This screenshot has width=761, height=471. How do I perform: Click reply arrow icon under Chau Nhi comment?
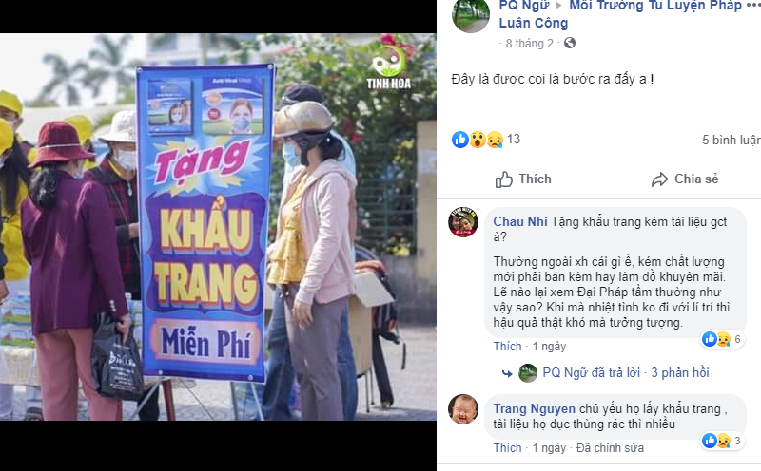[507, 373]
